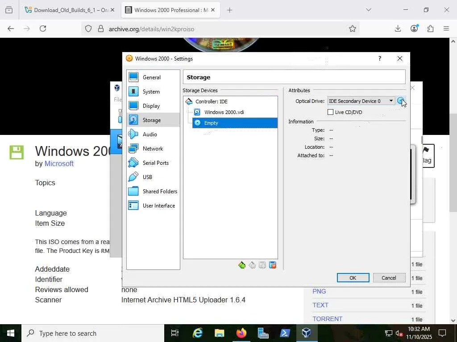Switch to Firefox on the taskbar
This screenshot has width=457, height=342.
(x=241, y=333)
